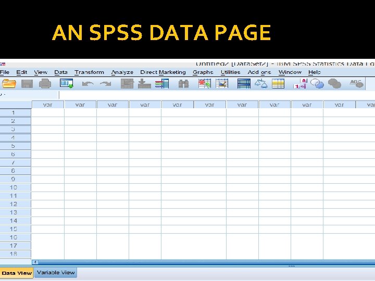Open the Window menu
375x281 pixels.
click(x=290, y=72)
